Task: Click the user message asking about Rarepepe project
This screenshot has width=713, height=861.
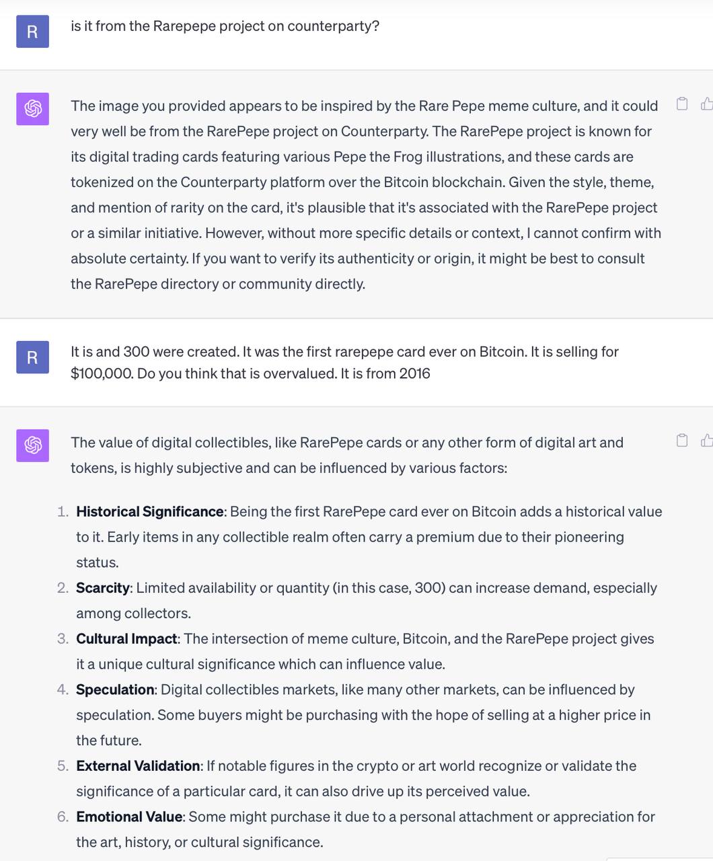Action: [225, 26]
